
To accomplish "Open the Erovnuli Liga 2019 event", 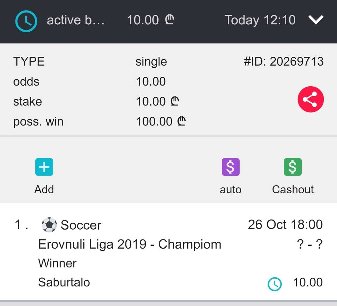I will [x=129, y=244].
